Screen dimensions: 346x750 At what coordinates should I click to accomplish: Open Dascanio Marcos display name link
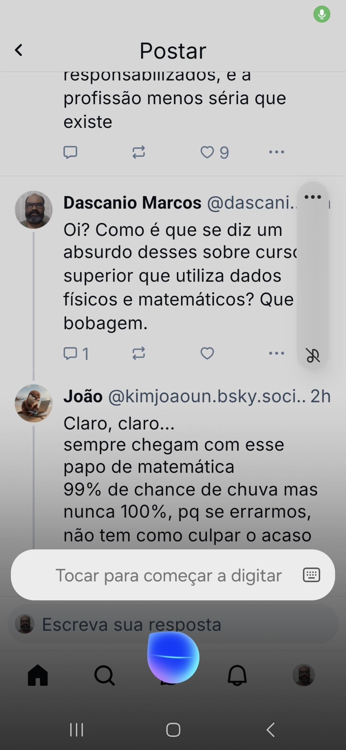tap(132, 203)
